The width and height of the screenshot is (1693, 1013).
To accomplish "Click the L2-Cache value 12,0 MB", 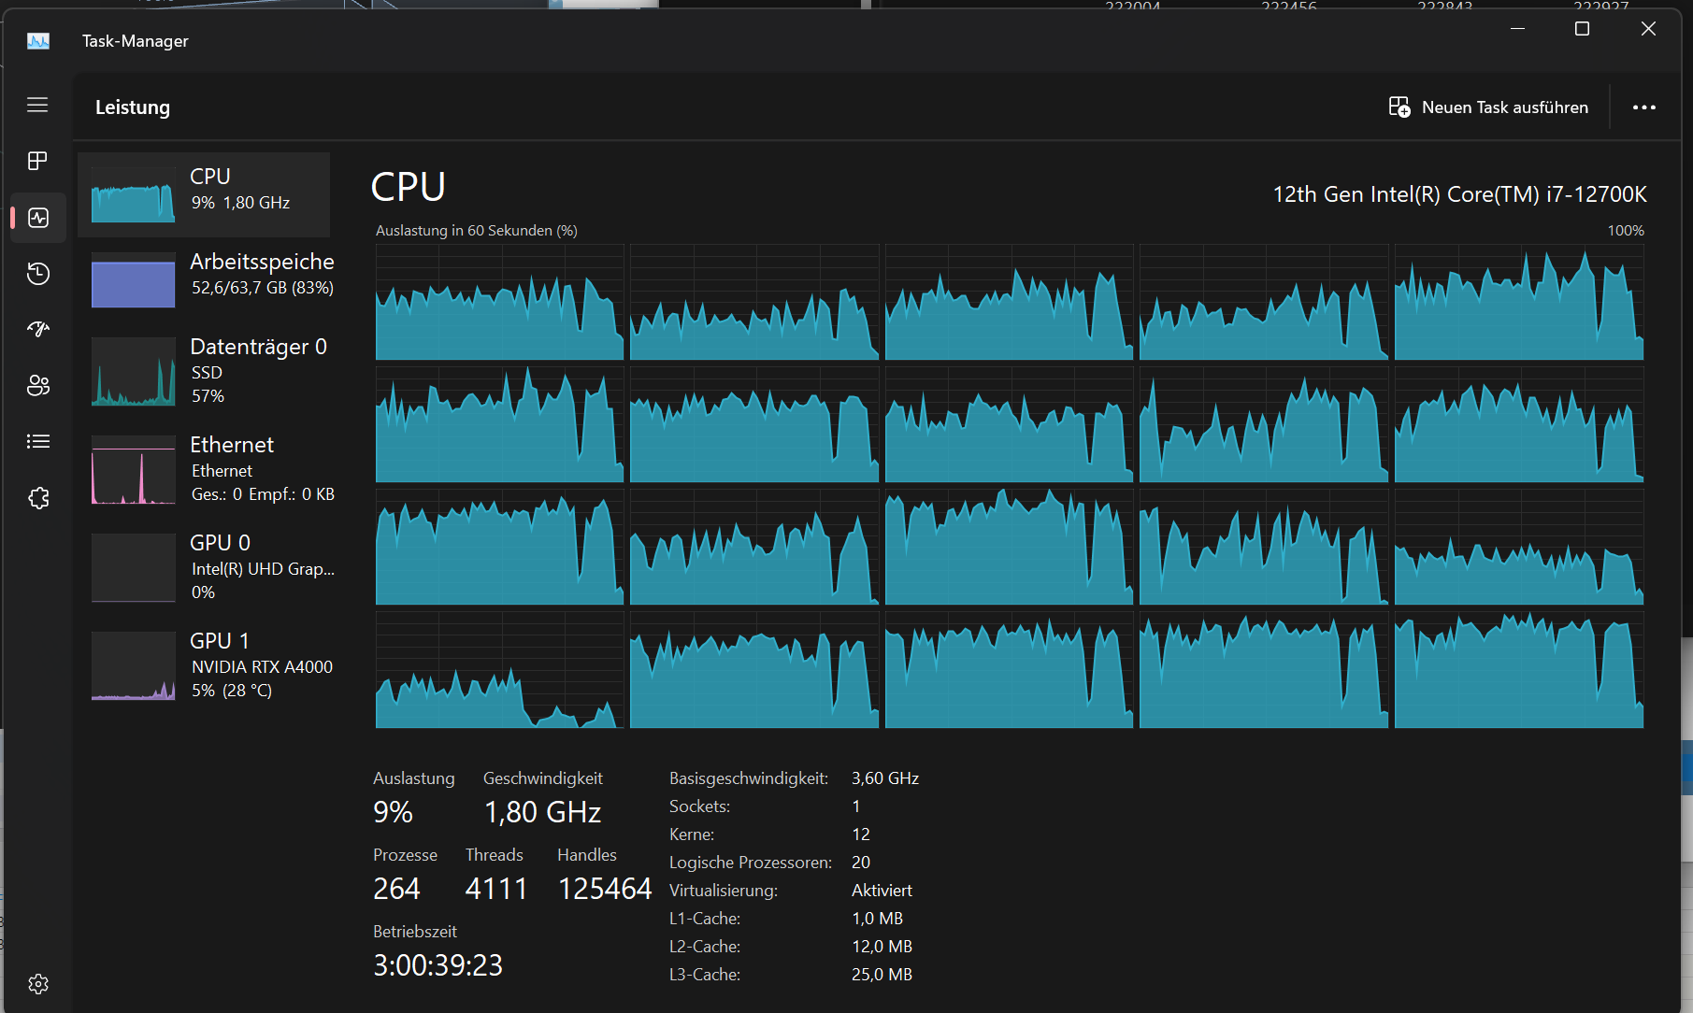I will click(x=882, y=947).
